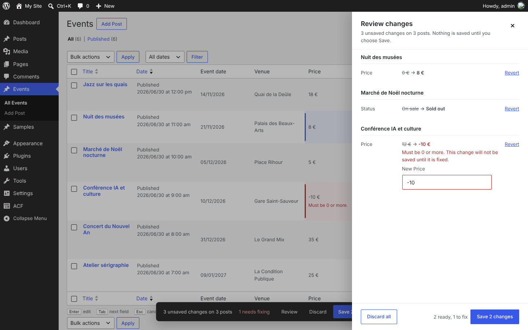528x330 pixels.
Task: Open the comments bubble in admin bar
Action: coord(80,6)
